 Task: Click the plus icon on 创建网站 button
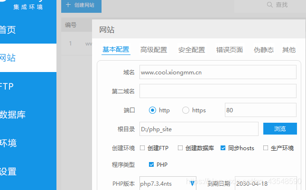pyautogui.click(x=68, y=5)
